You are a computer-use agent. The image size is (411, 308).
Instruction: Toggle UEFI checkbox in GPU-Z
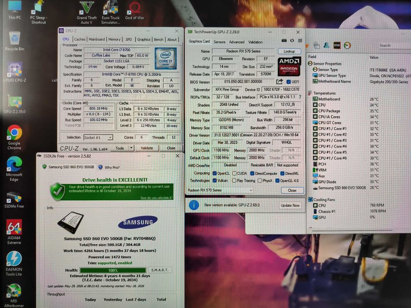click(289, 82)
